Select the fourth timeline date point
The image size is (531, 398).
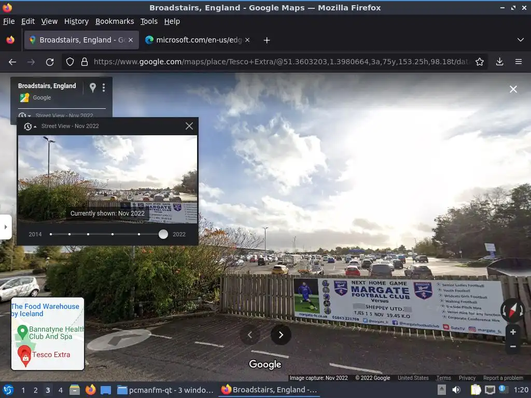click(x=113, y=234)
